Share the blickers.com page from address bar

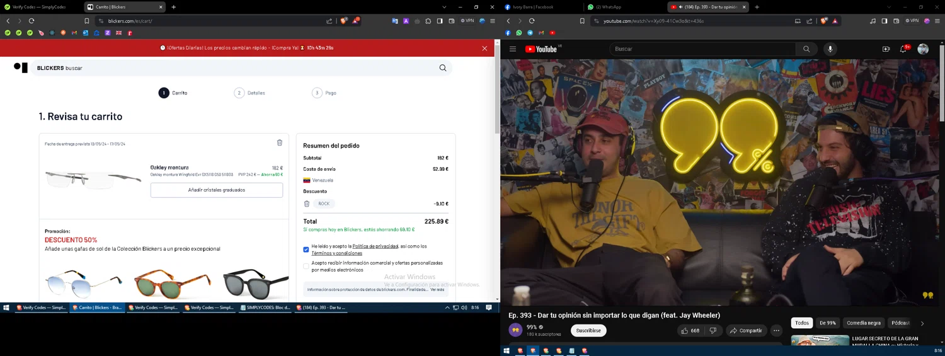pos(329,21)
